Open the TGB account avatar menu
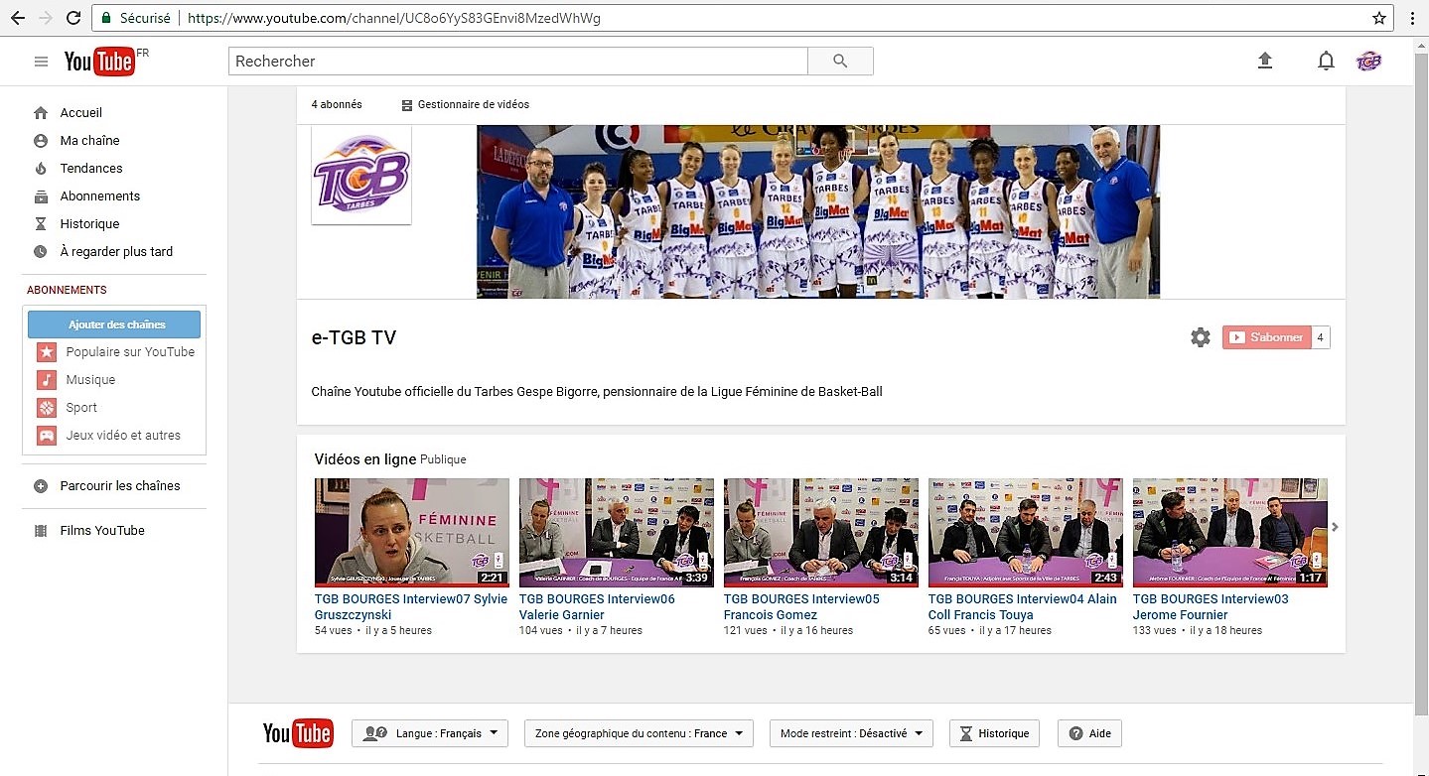The width and height of the screenshot is (1429, 776). pyautogui.click(x=1368, y=61)
